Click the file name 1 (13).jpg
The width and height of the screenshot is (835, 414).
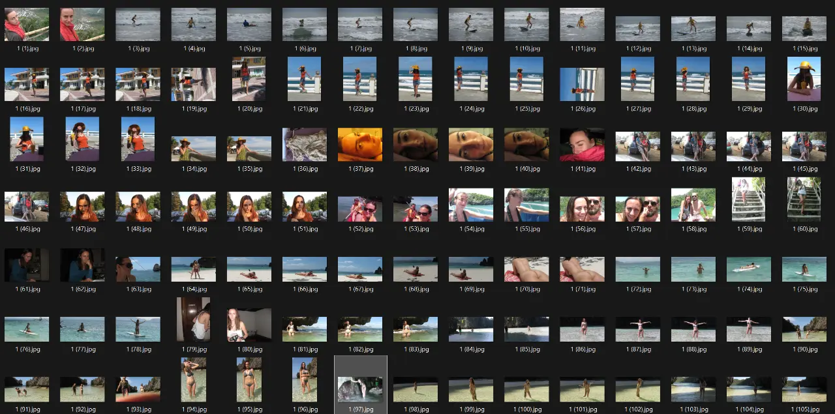point(693,49)
